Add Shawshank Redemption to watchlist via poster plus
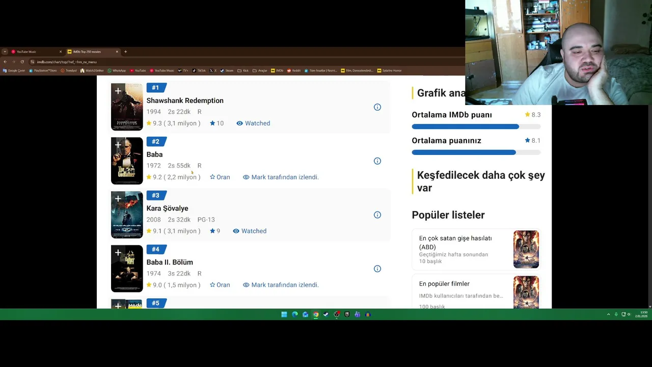 pyautogui.click(x=118, y=91)
